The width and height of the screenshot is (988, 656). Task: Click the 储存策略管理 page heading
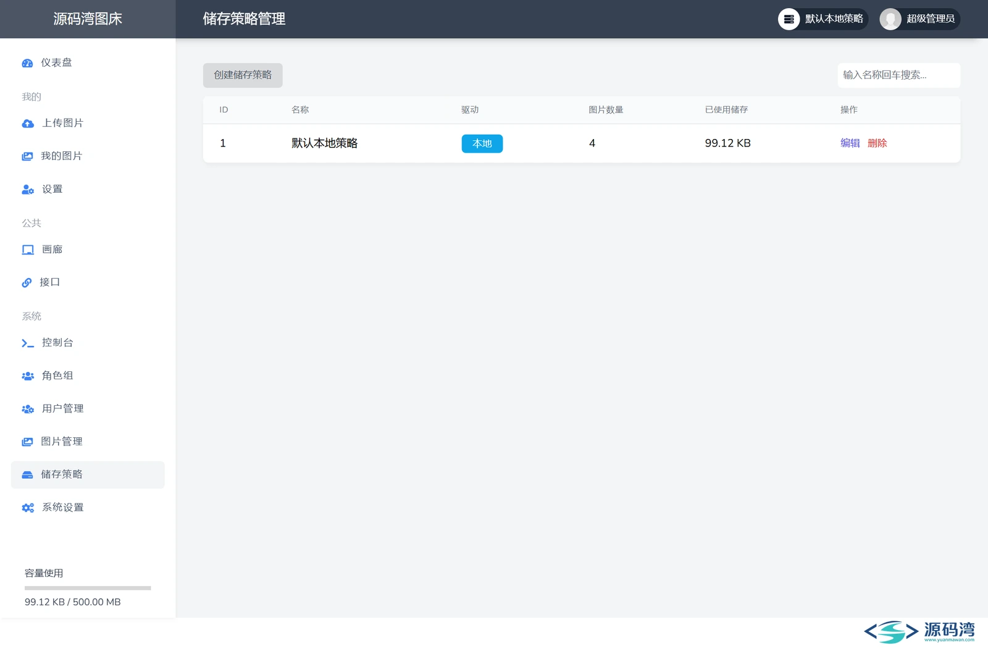pos(244,19)
